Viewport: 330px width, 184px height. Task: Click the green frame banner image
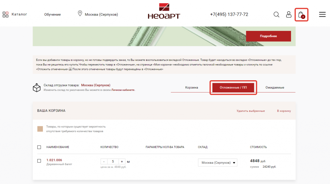coord(164,36)
